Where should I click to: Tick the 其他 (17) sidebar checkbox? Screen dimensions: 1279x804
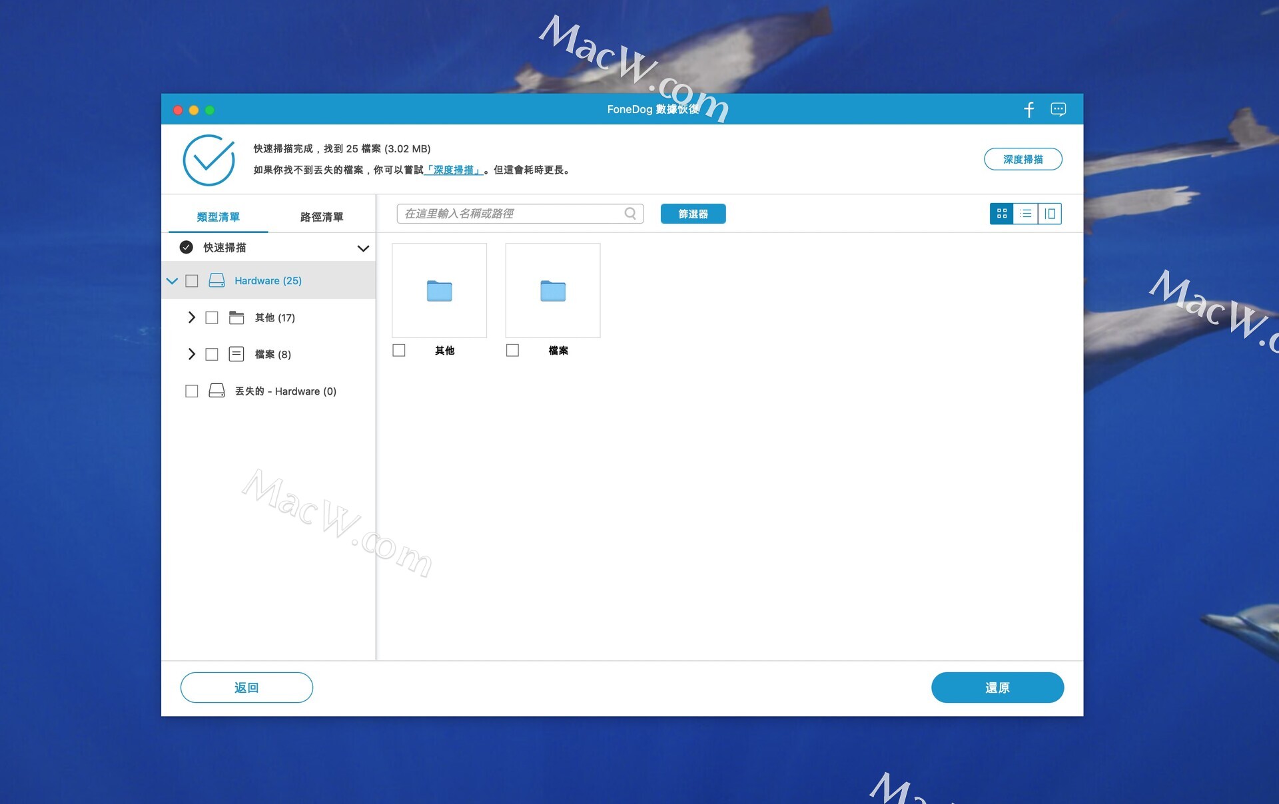[x=212, y=318]
